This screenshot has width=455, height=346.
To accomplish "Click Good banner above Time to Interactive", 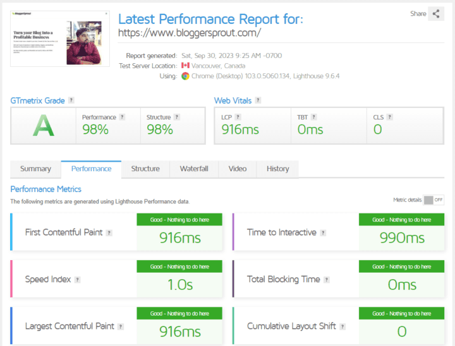I will pos(402,220).
